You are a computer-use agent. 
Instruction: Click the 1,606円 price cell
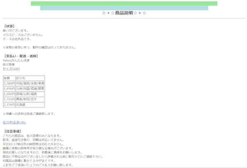[9, 94]
